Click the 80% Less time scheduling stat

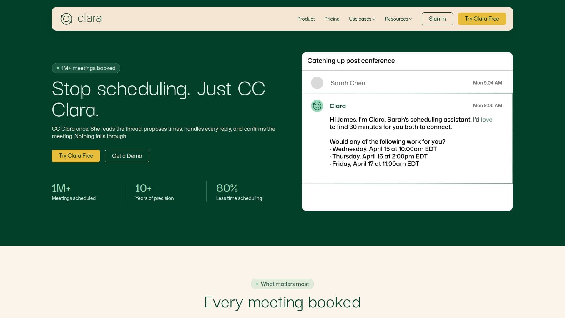239,192
